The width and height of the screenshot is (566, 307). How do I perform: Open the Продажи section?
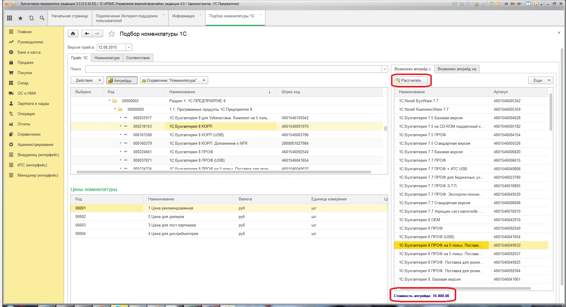(x=25, y=62)
